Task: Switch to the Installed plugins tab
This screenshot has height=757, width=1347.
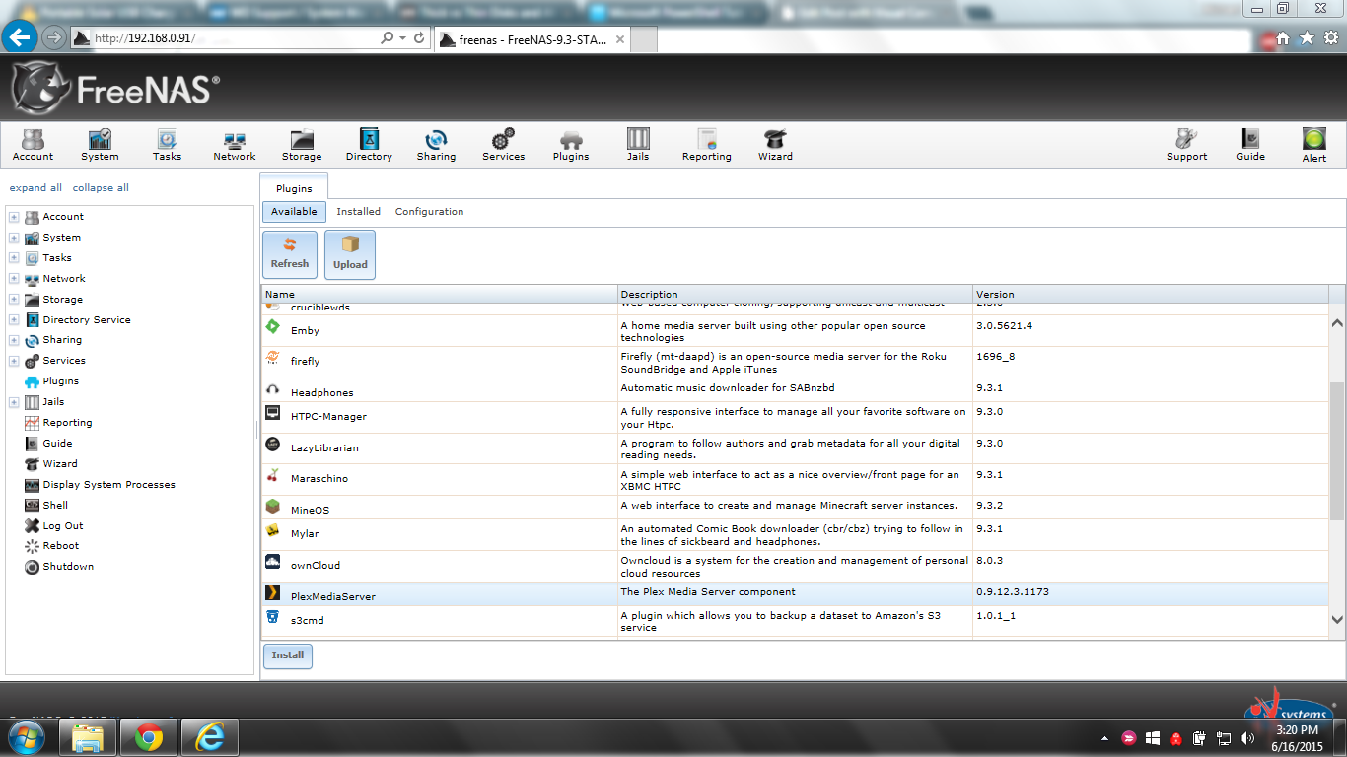Action: [x=358, y=212]
